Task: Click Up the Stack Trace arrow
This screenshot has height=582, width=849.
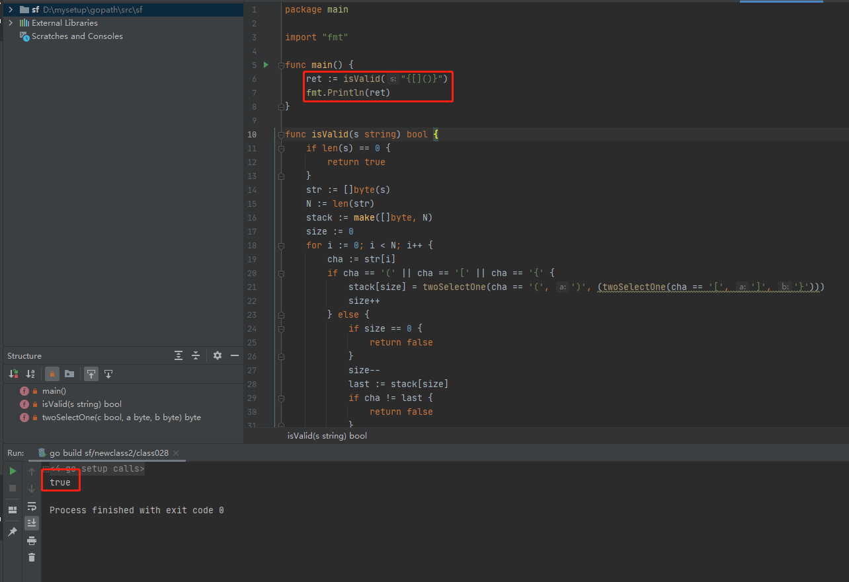Action: (x=32, y=472)
